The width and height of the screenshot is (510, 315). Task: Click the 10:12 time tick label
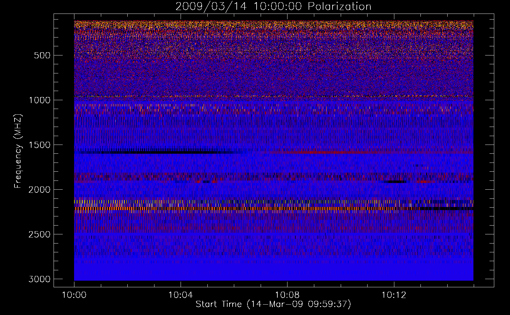[x=394, y=295]
